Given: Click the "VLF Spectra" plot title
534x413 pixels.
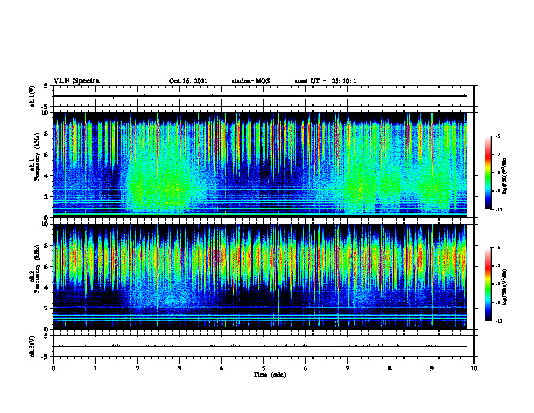Looking at the screenshot, I should coord(76,81).
